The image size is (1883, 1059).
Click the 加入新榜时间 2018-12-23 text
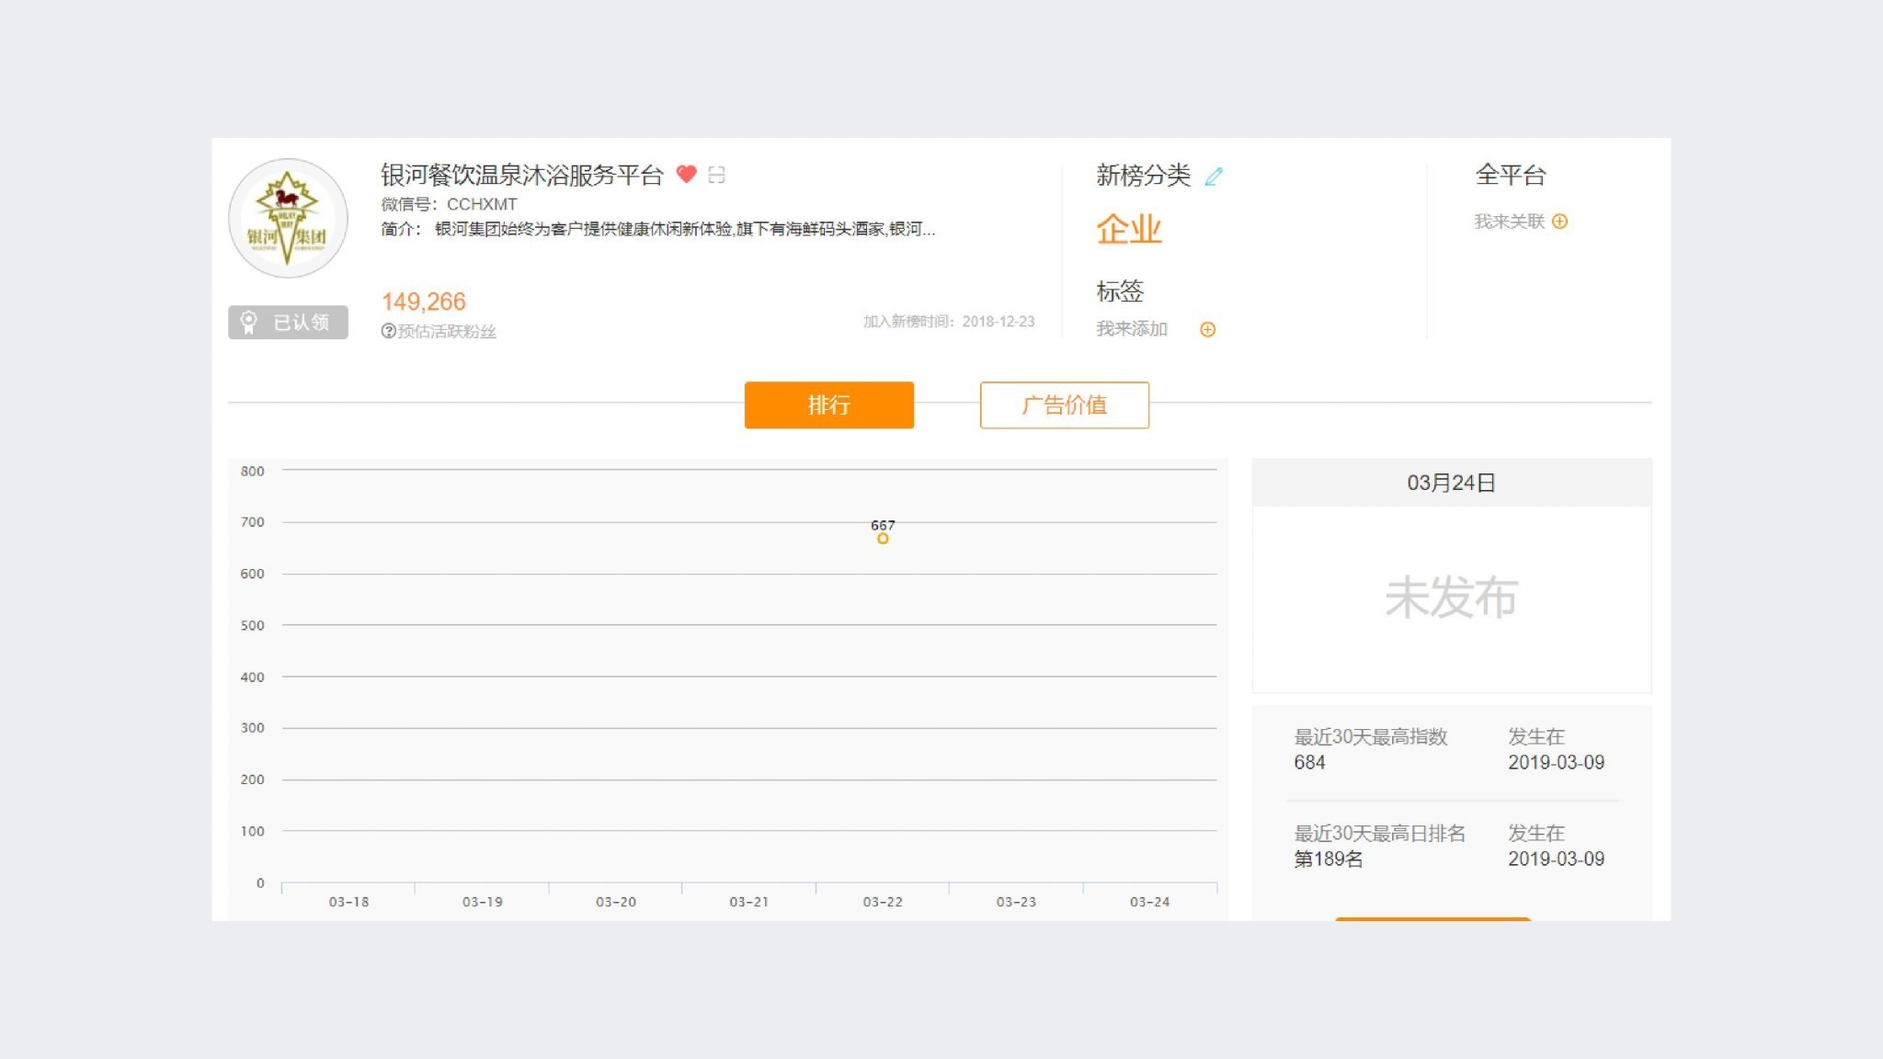[x=949, y=321]
